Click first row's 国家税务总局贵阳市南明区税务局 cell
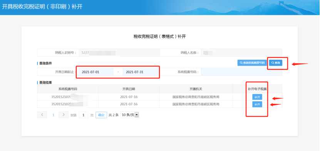Screen dimensions: 320x151 (x=196, y=97)
